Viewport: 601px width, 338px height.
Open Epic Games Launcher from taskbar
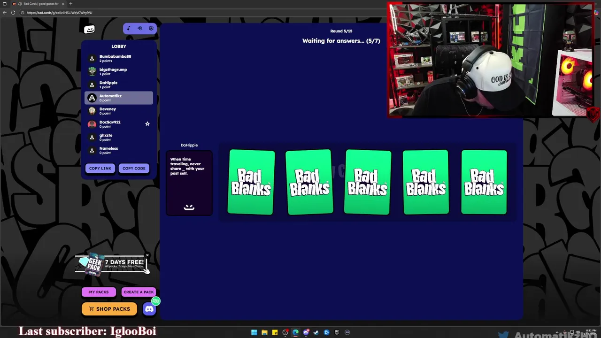pos(337,332)
